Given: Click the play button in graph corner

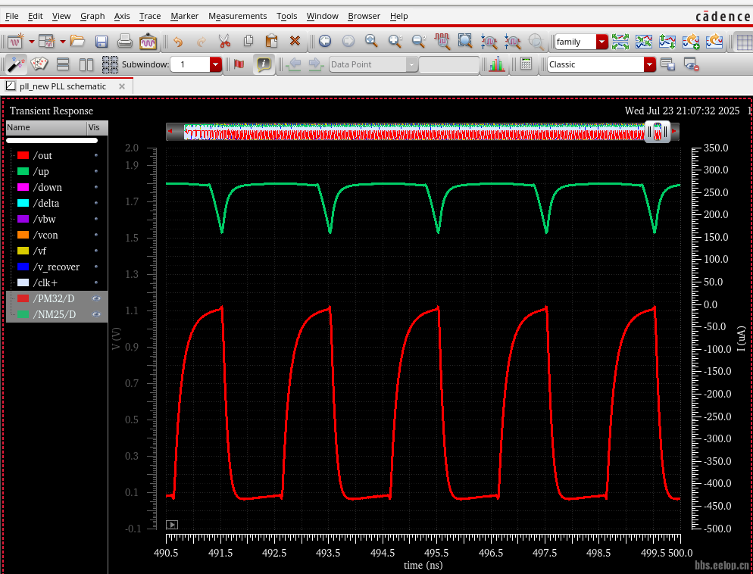Looking at the screenshot, I should click(172, 525).
